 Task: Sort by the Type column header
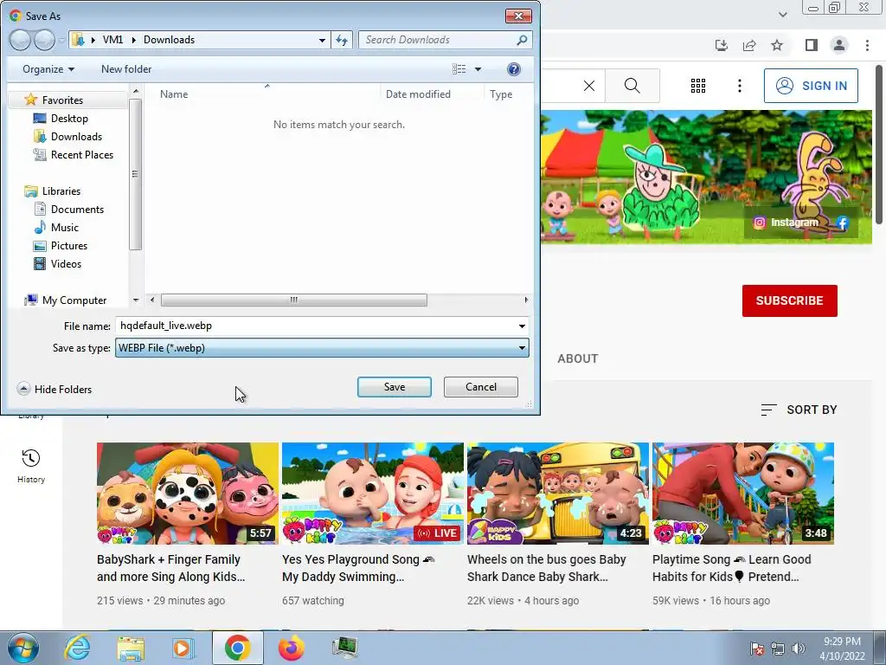(x=508, y=94)
